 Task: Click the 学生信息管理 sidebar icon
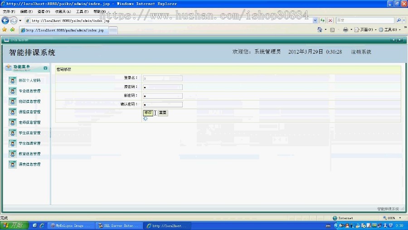(x=12, y=133)
